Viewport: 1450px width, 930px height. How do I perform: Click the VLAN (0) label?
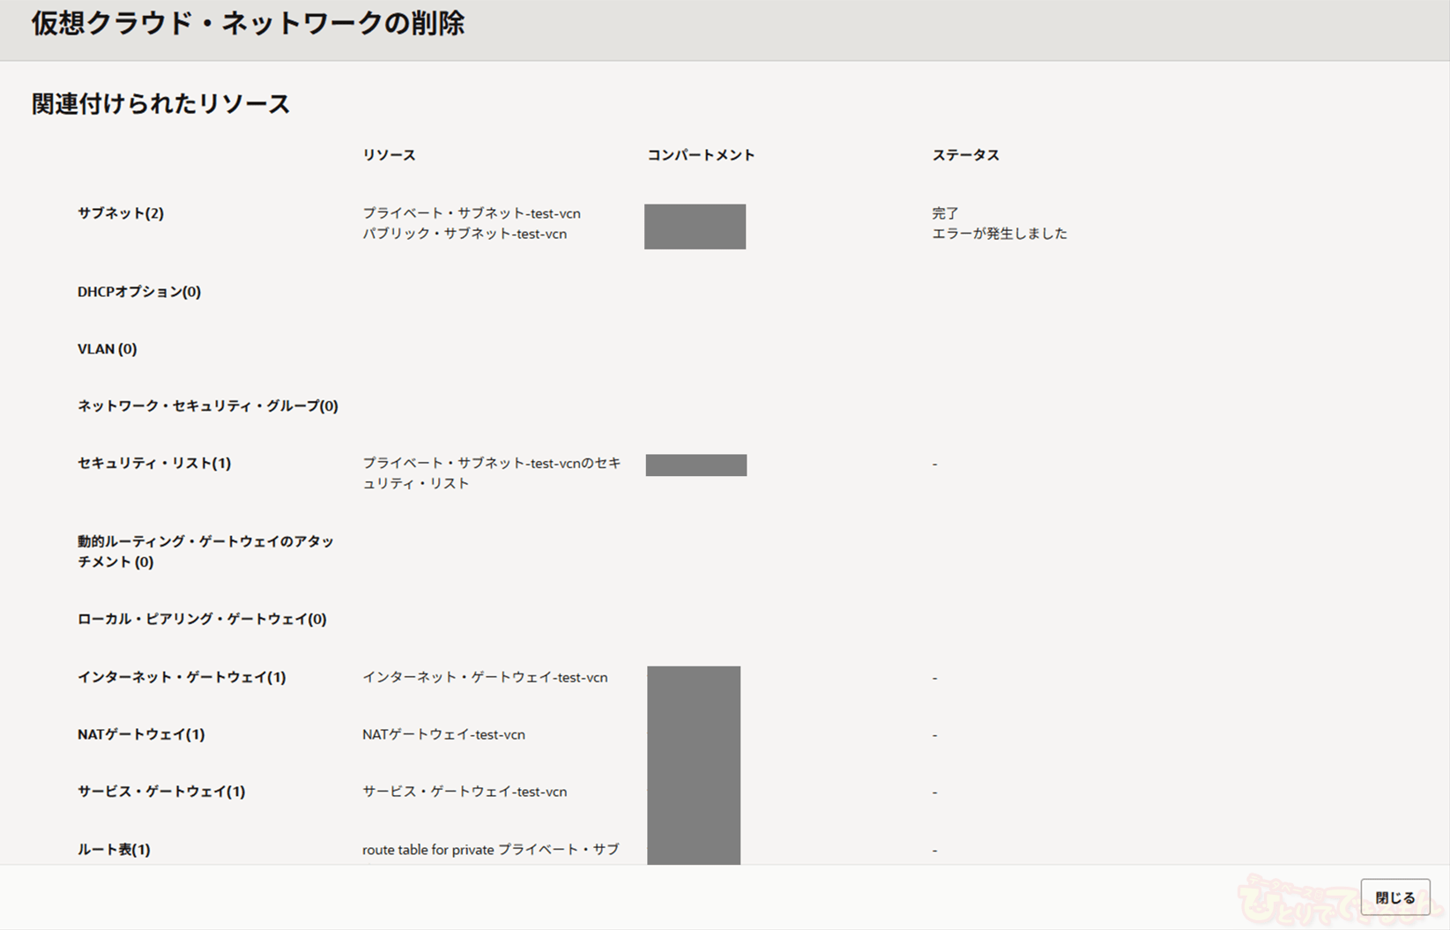point(107,349)
